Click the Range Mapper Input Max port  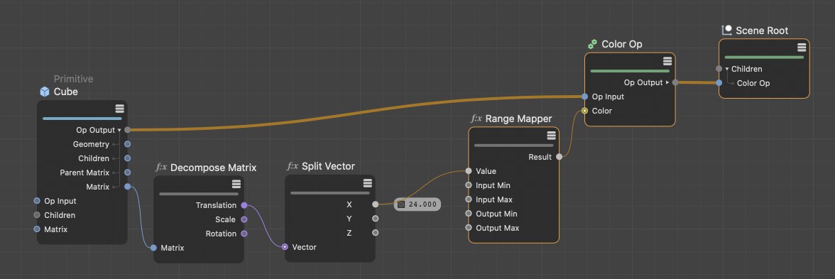coord(468,199)
